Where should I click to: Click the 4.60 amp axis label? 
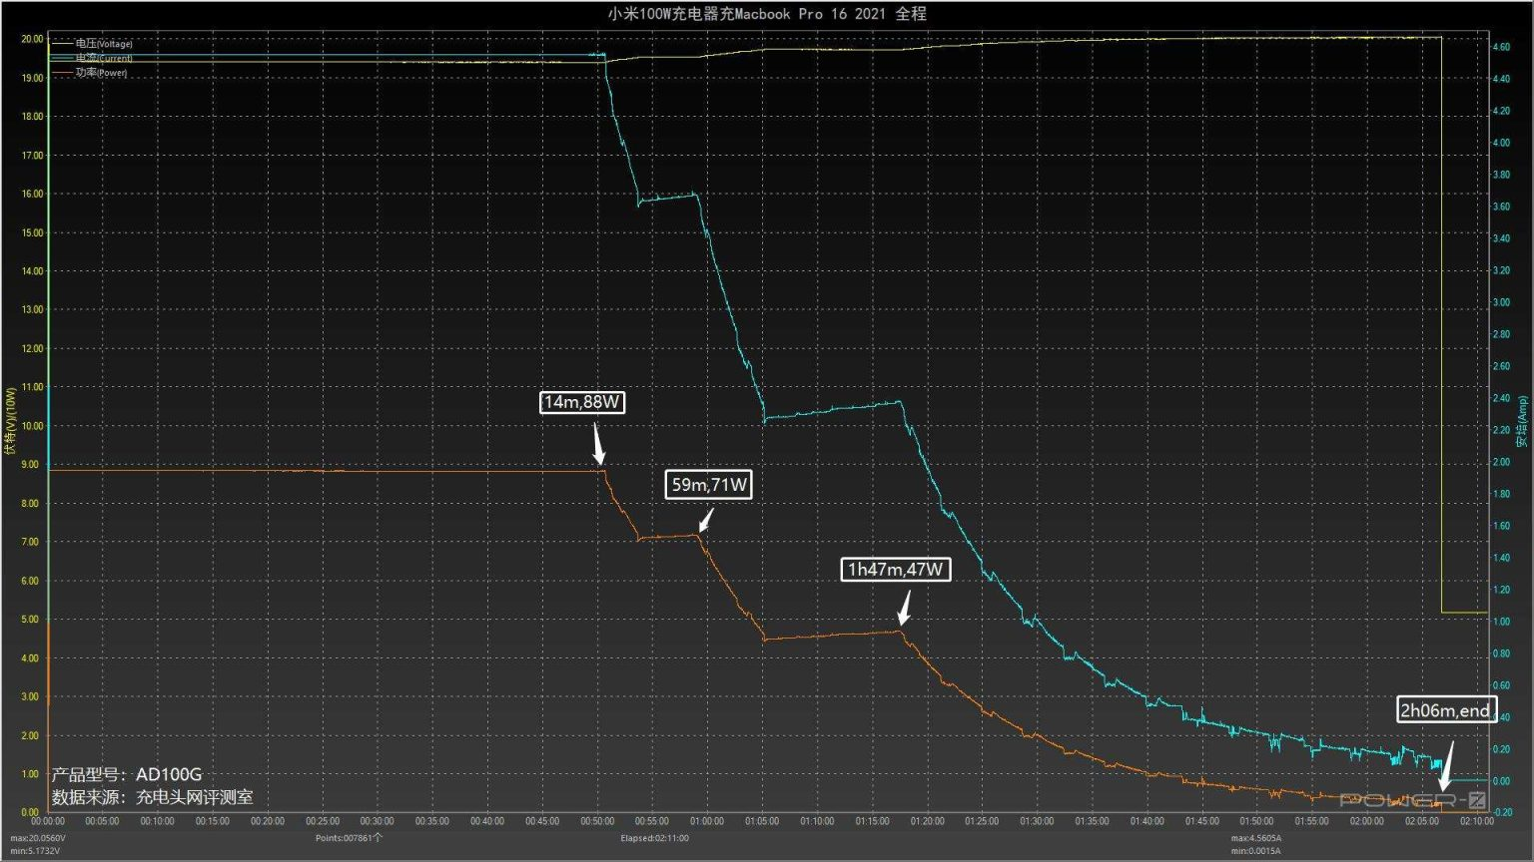point(1501,47)
